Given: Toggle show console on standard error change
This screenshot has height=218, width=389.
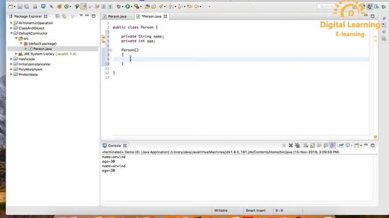Looking at the screenshot, I should (332, 145).
